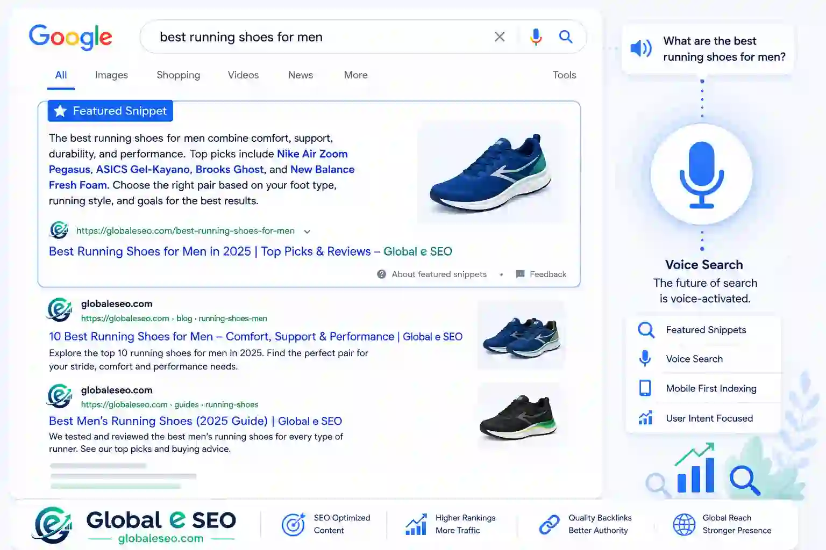
Task: Open the ASICS Gel-Kayano link
Action: point(143,169)
